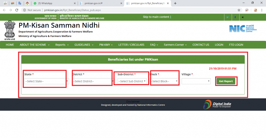The image size is (266, 138).
Task: Click the PM-Kisan Samman Nidhi title
Action: [x=59, y=25]
